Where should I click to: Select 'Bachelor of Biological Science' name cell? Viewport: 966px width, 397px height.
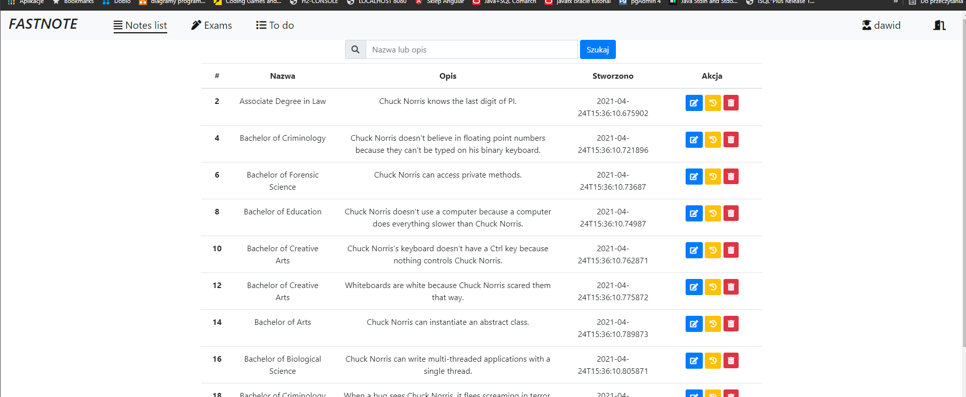coord(282,365)
